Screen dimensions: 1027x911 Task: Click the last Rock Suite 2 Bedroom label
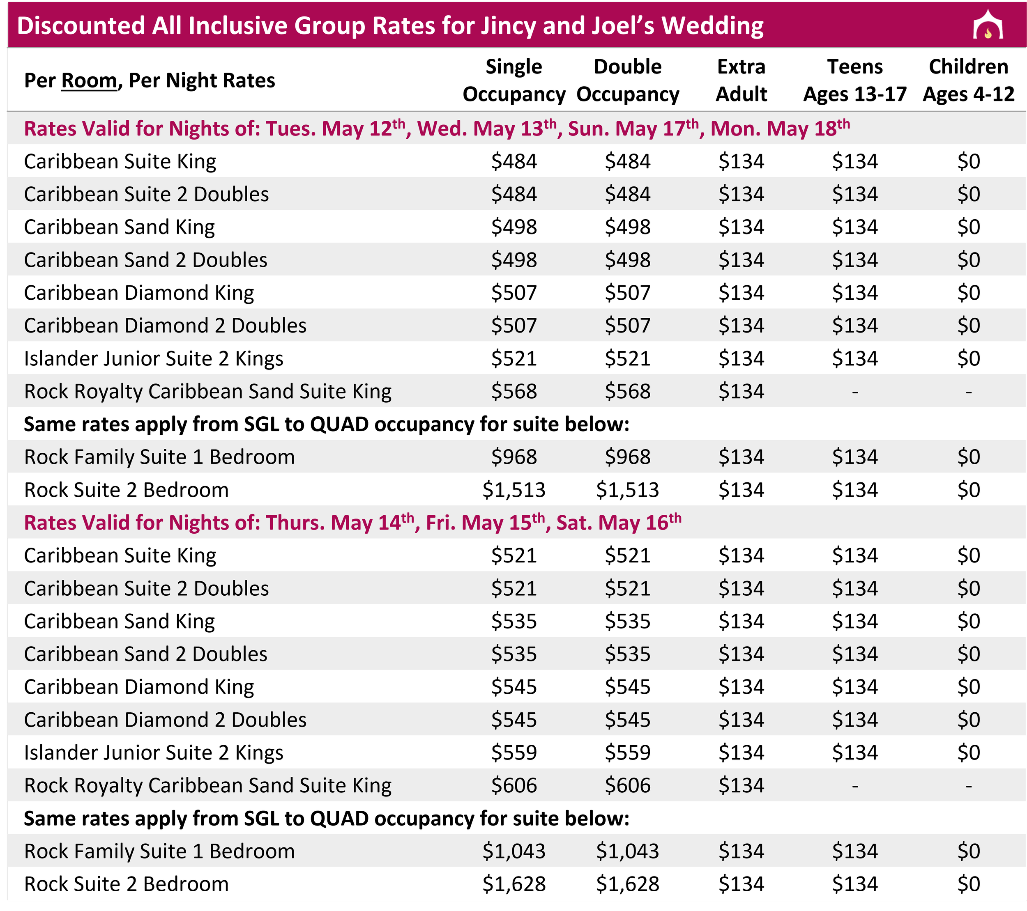coord(126,884)
